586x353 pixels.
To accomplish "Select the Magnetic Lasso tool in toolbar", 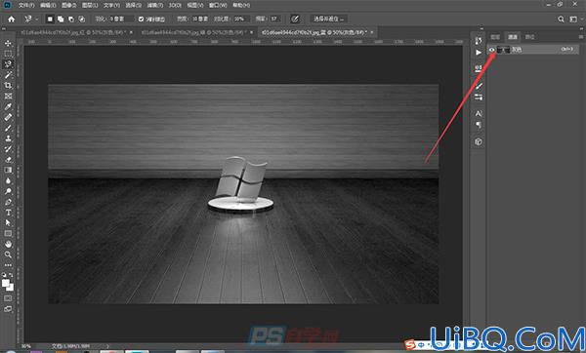I will [8, 64].
